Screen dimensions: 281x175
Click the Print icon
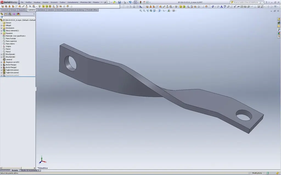coord(125,2)
